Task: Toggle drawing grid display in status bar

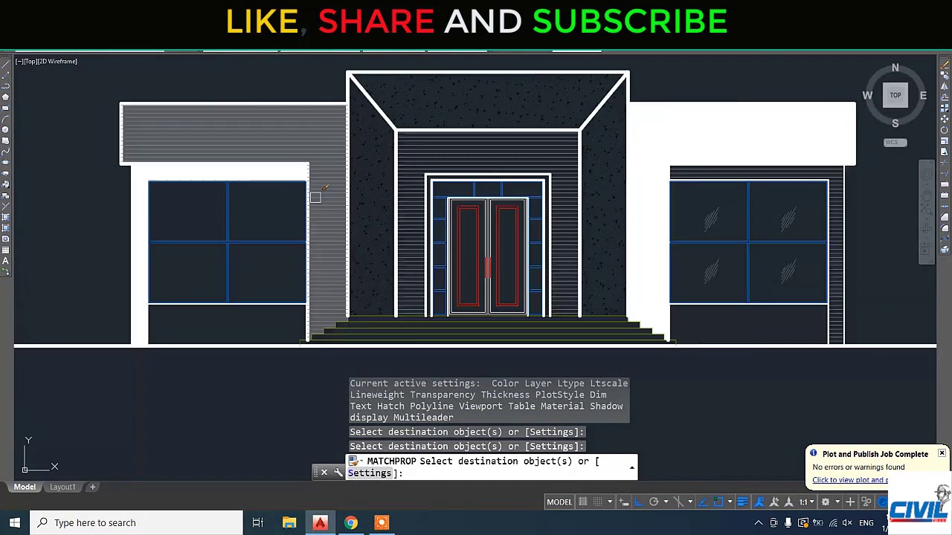Action: pyautogui.click(x=583, y=502)
